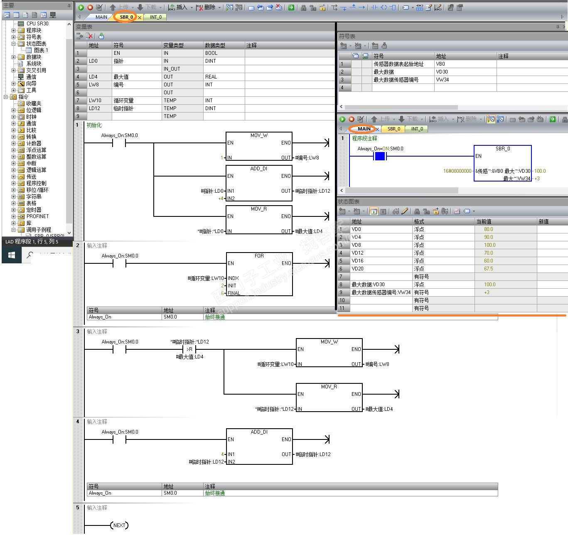Switch to SBR_0 tab in the right editor
Screen dimensions: 568x535
click(x=393, y=129)
